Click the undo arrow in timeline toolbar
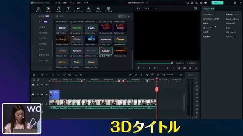Screen dimensions: 243x136 click(42, 75)
